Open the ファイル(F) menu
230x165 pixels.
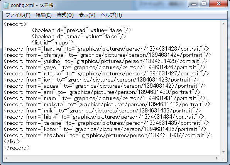(x=18, y=15)
